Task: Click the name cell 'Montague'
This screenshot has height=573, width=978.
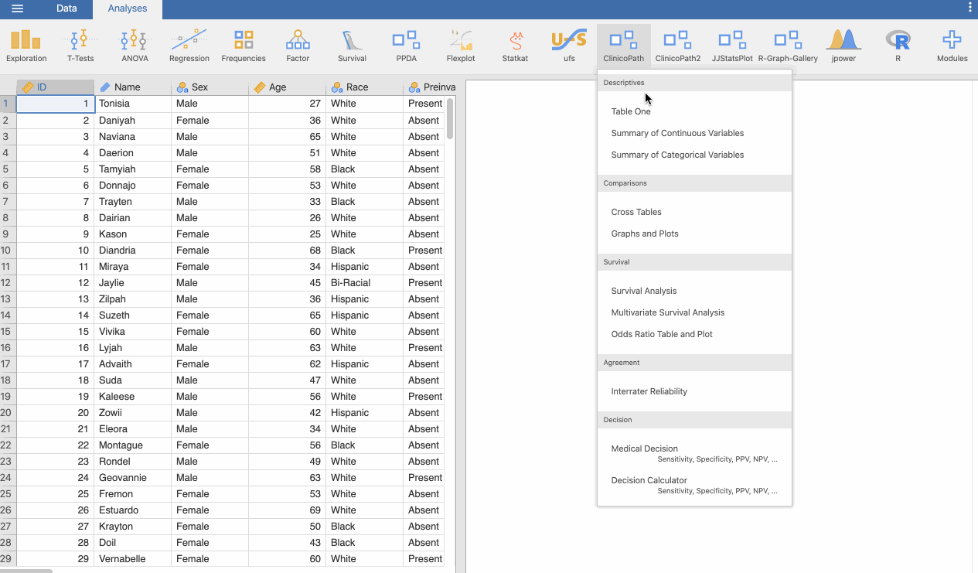Action: pos(132,445)
